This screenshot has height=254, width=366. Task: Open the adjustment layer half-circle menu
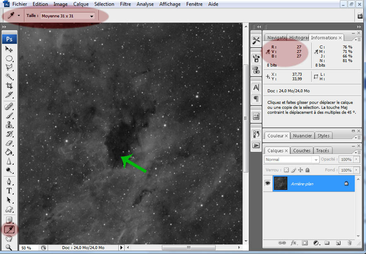pos(316,243)
